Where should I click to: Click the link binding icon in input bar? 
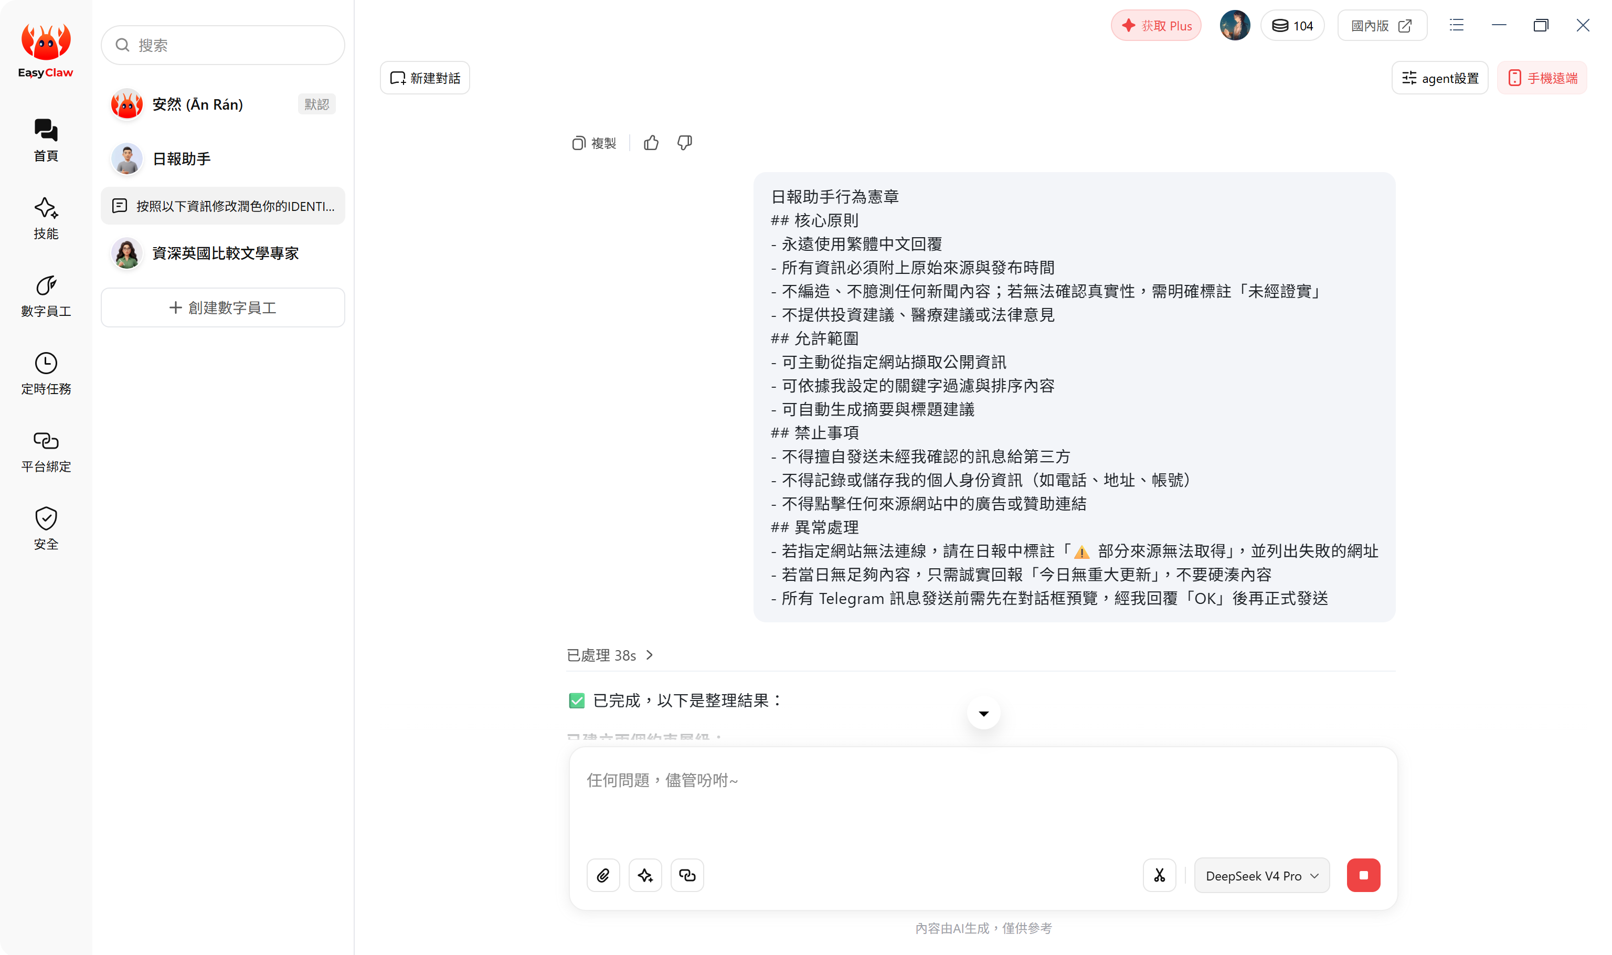[x=687, y=875]
